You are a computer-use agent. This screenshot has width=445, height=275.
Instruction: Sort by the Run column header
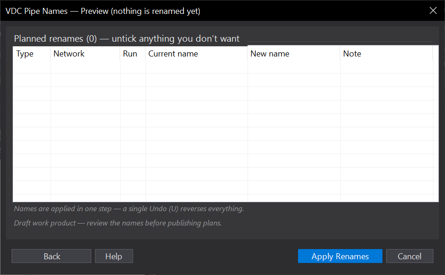[x=133, y=53]
